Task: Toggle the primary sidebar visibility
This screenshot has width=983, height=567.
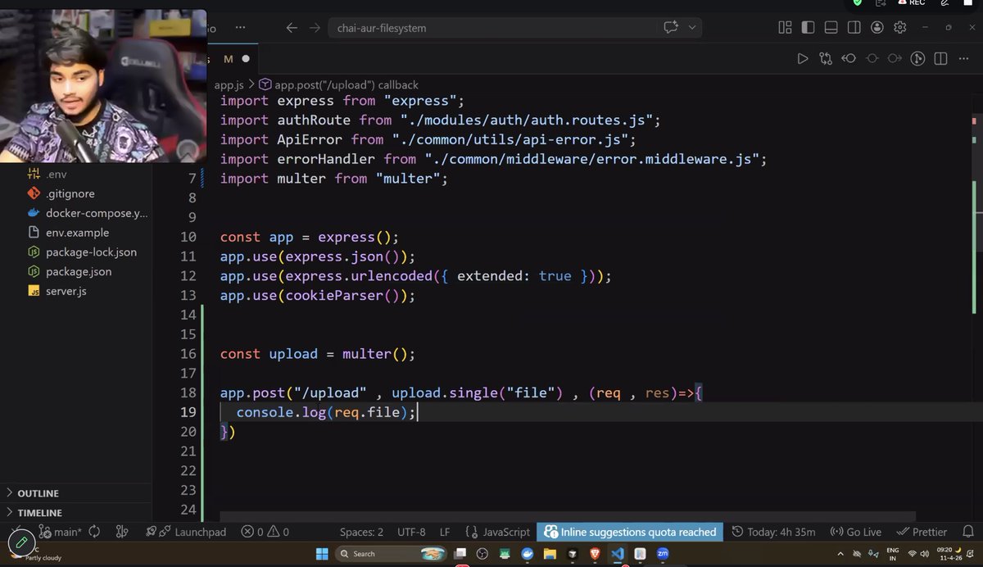Action: pos(808,27)
